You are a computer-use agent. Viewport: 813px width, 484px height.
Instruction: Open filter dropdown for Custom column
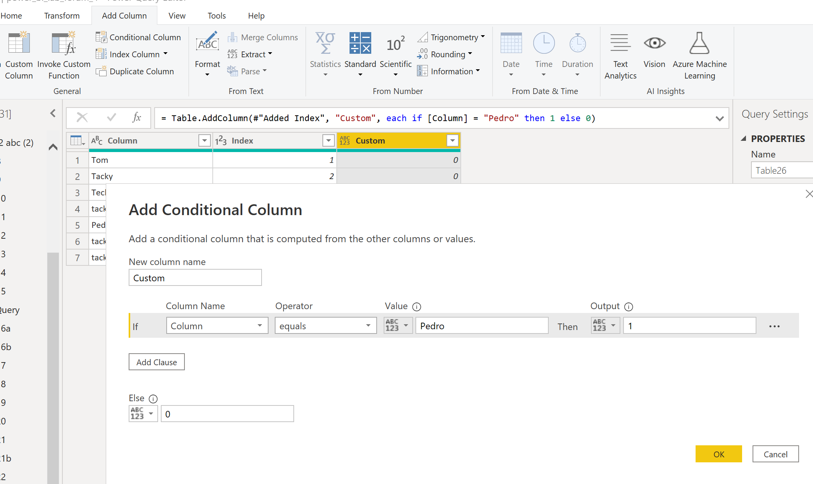pos(452,140)
